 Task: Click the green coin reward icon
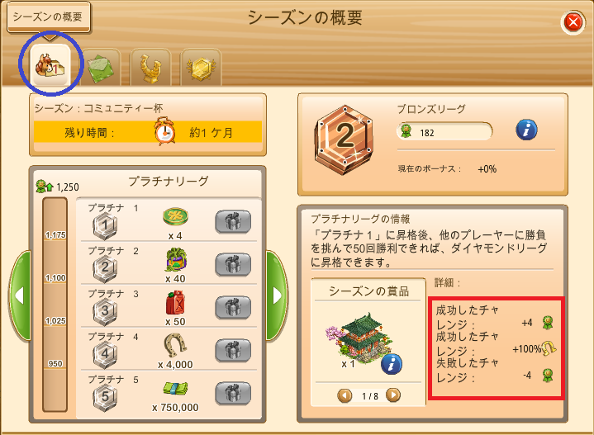tap(175, 216)
